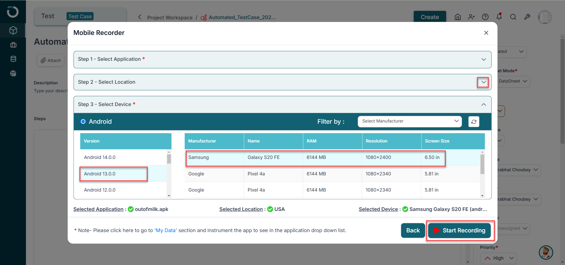Click the Version column header
Screen dimensions: 565x265
coord(126,141)
